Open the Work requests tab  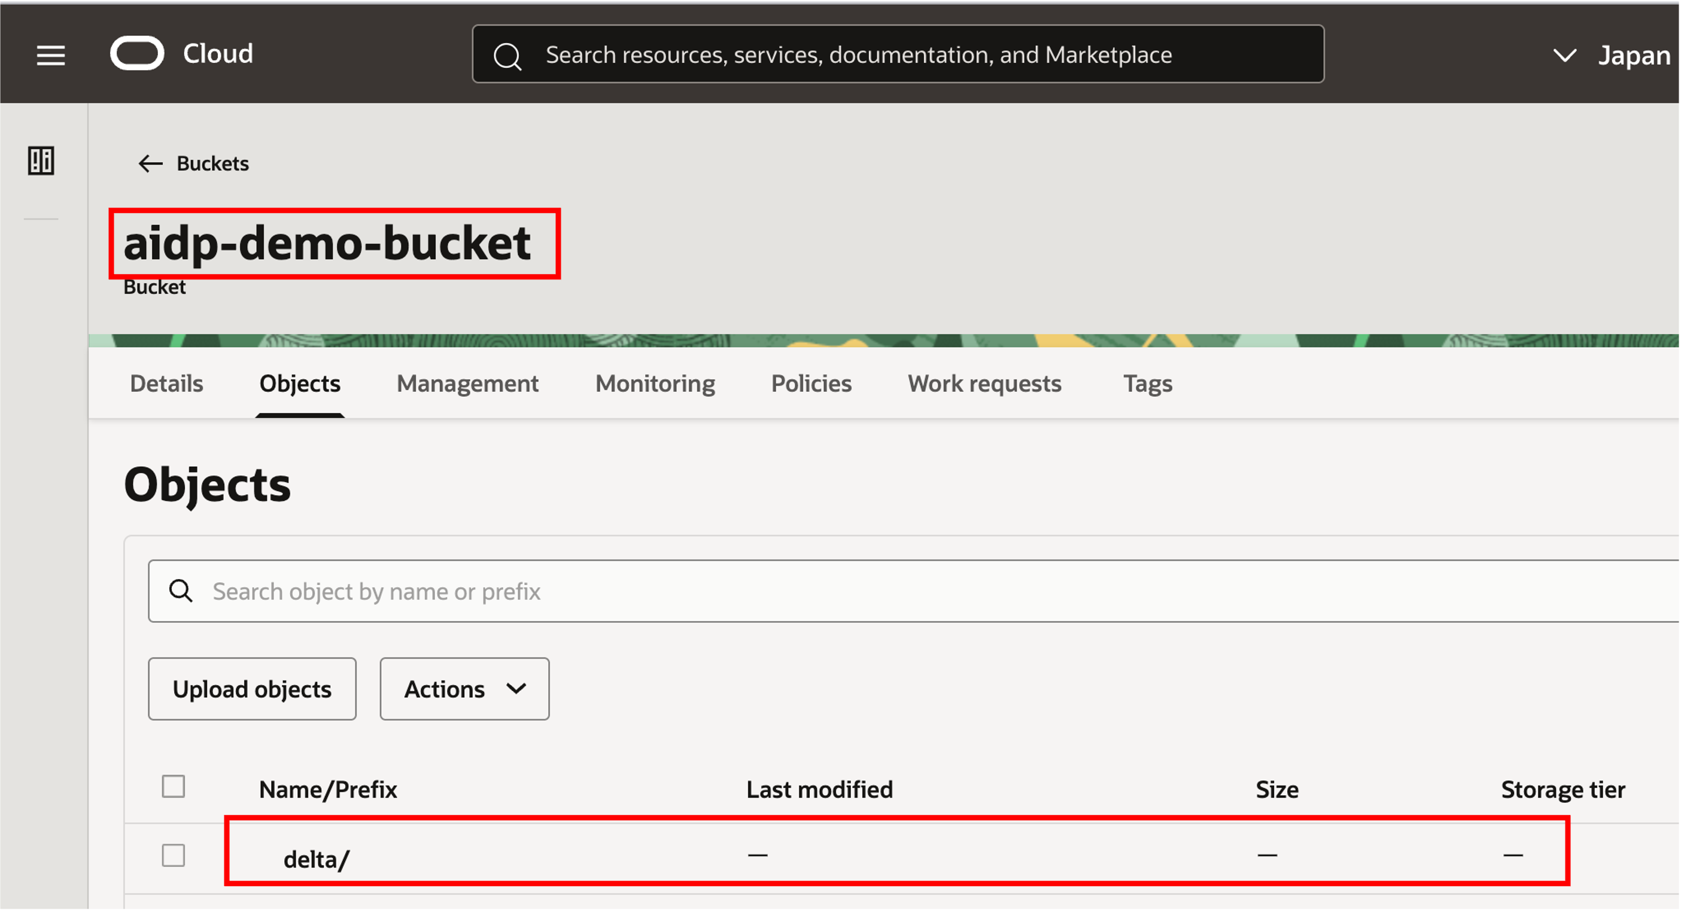click(x=984, y=384)
